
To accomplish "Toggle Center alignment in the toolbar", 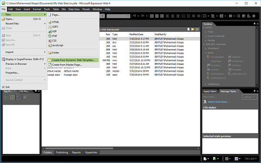I will click(173, 16).
